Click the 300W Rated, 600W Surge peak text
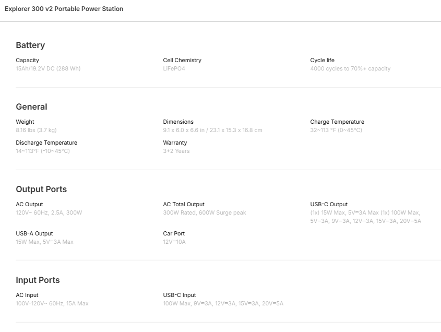The width and height of the screenshot is (441, 332). (x=204, y=212)
